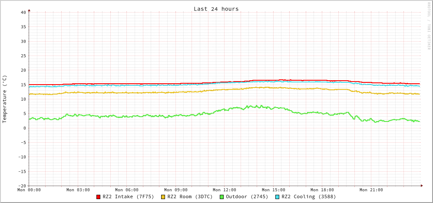Image resolution: width=433 pixels, height=203 pixels.
Task: Click the Mon 18:00 time axis label
Action: (322, 190)
